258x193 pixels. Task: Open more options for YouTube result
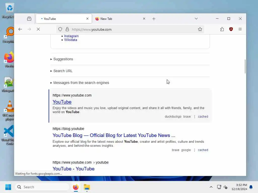(x=195, y=117)
